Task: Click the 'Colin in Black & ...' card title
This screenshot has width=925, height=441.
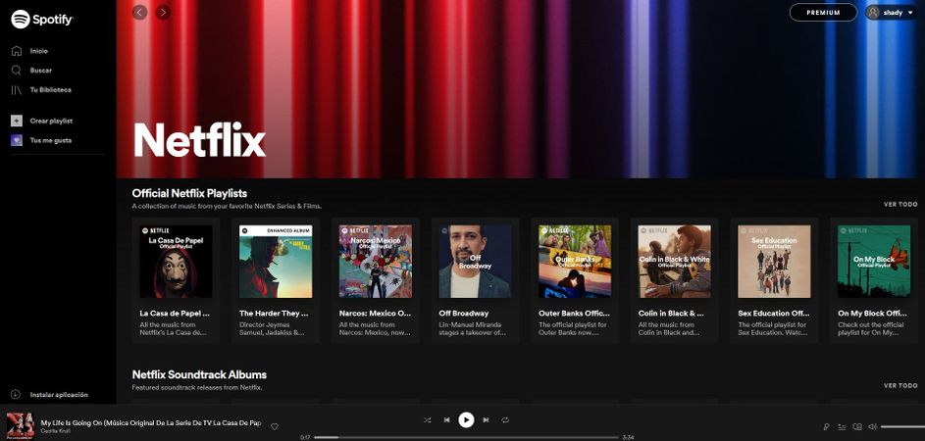Action: coord(671,313)
